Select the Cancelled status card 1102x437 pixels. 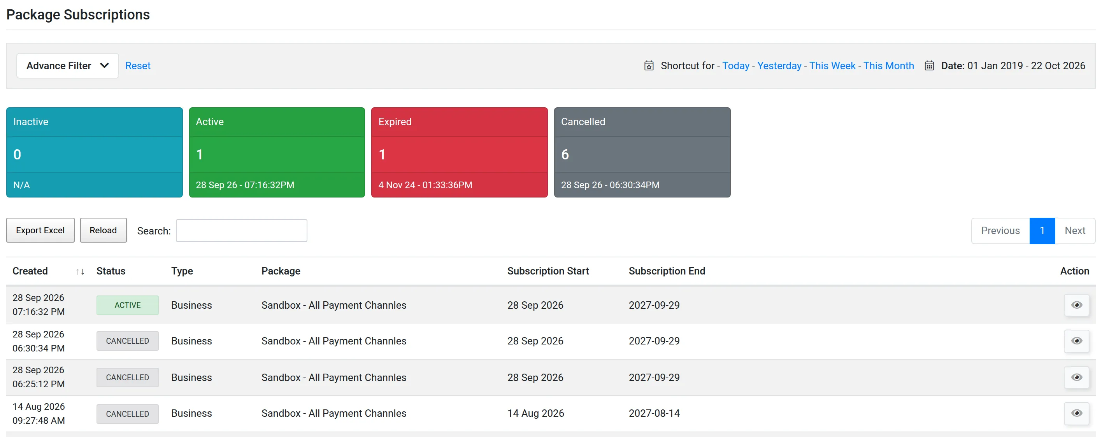642,152
